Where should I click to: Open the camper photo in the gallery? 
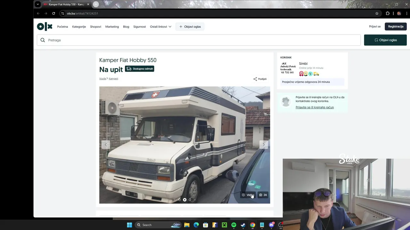(x=184, y=145)
